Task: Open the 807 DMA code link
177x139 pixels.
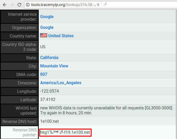Action: (x=44, y=74)
